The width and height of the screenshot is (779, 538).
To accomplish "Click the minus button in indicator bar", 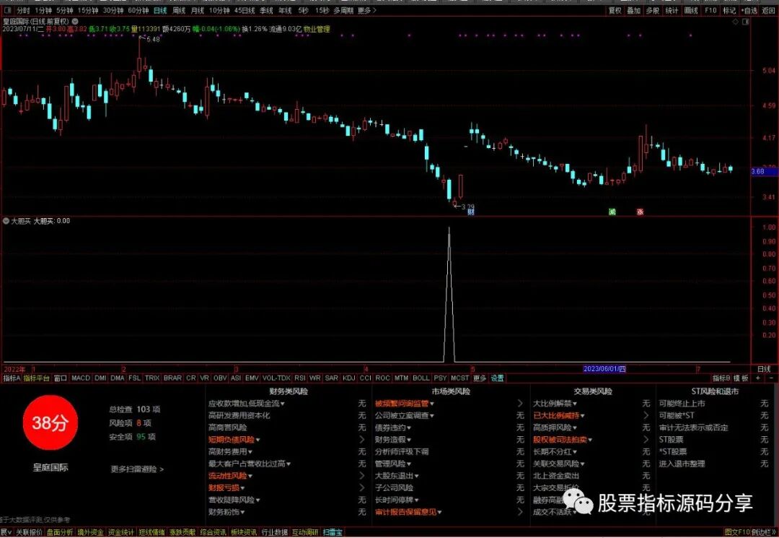I will click(771, 378).
